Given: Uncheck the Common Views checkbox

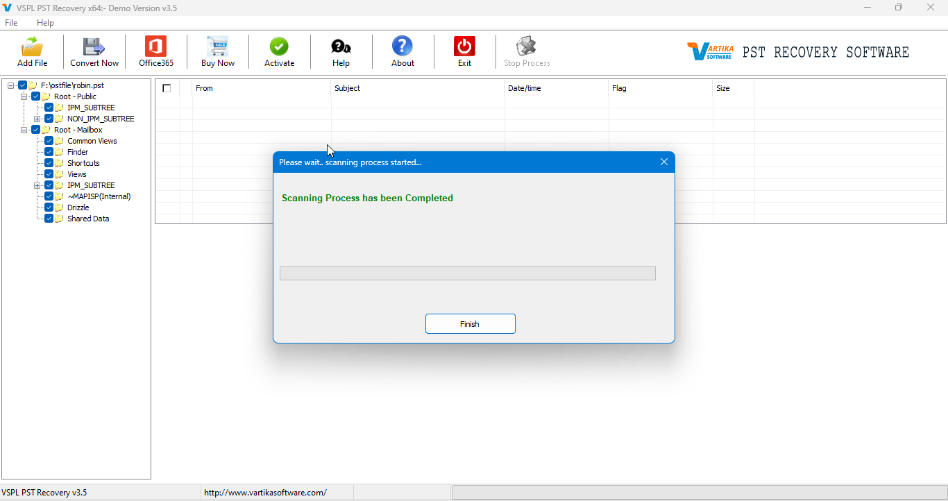Looking at the screenshot, I should [49, 141].
